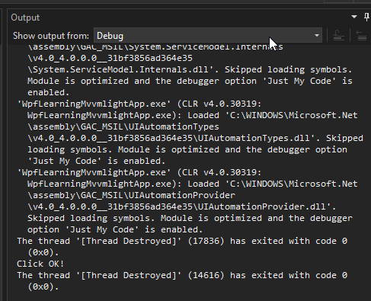
Task: Click 'option Just My Code is enabled' line
Action: click(115, 229)
